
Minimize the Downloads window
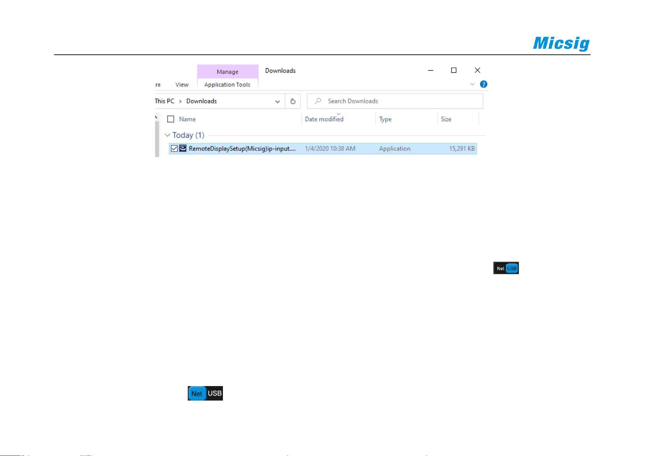pos(430,70)
